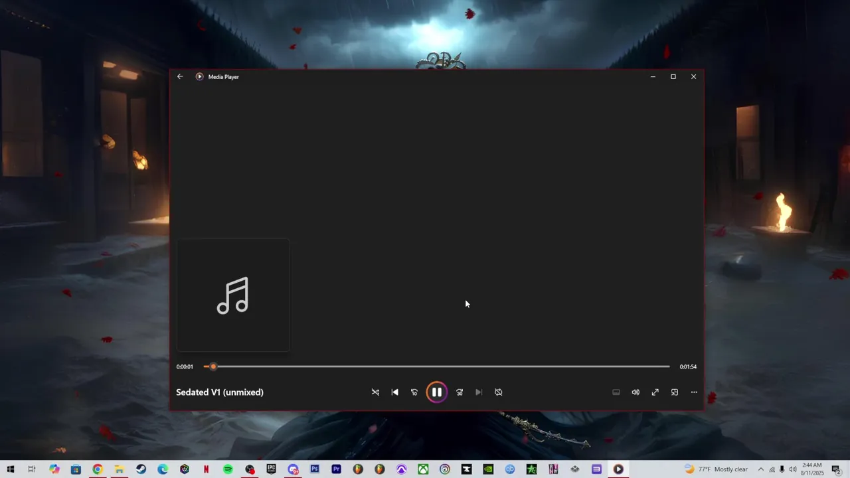This screenshot has width=850, height=478.
Task: Open the volume control
Action: click(x=636, y=392)
